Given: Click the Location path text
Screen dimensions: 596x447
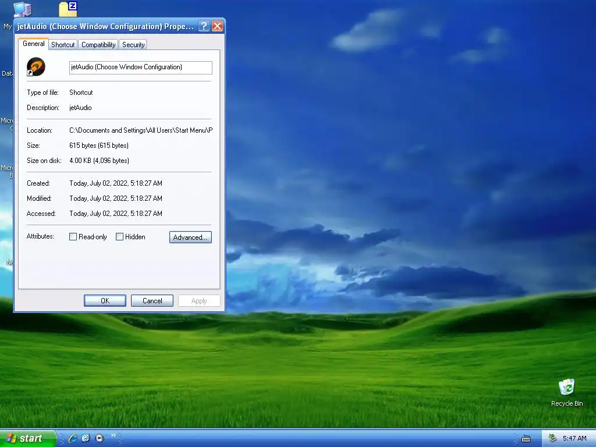Looking at the screenshot, I should click(x=141, y=130).
